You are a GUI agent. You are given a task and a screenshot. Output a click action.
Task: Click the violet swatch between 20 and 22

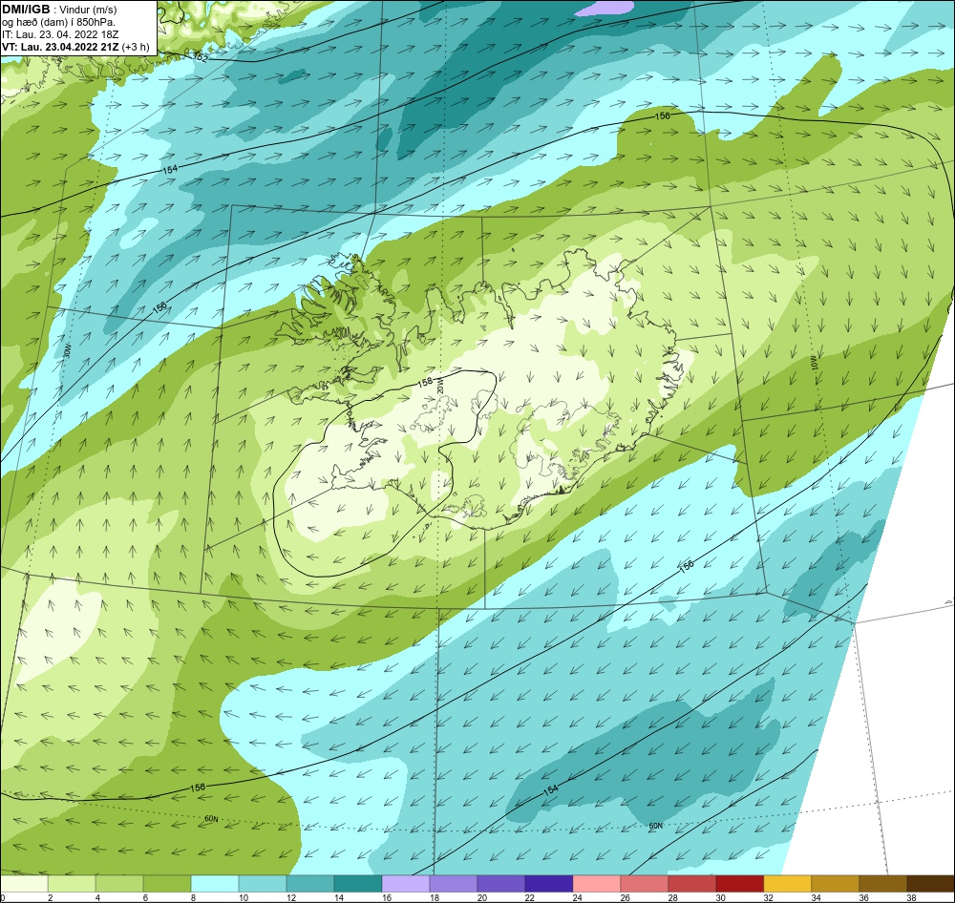(501, 884)
